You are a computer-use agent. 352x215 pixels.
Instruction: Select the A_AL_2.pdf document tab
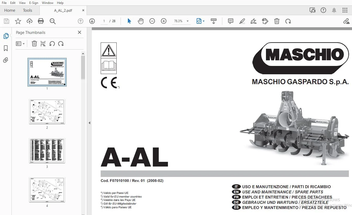[x=63, y=10]
